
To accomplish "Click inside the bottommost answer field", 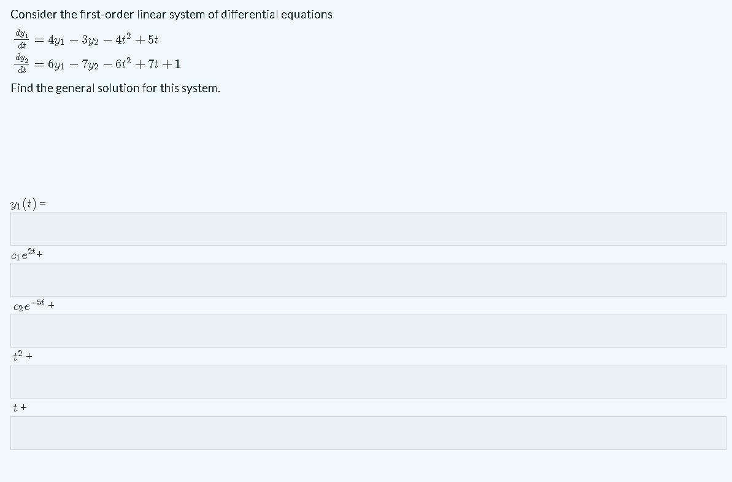I will point(366,433).
